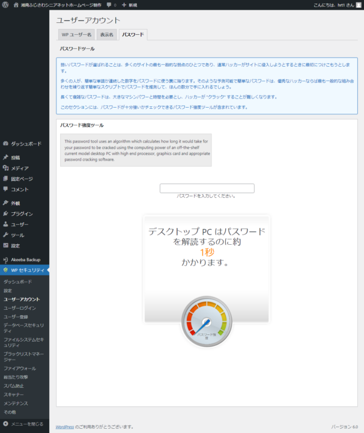The image size is (364, 433).
Task: Click the WordPress logo icon
Action: [x=5, y=5]
